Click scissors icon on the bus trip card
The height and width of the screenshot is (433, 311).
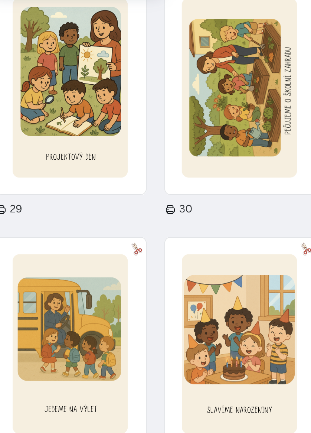tap(137, 249)
